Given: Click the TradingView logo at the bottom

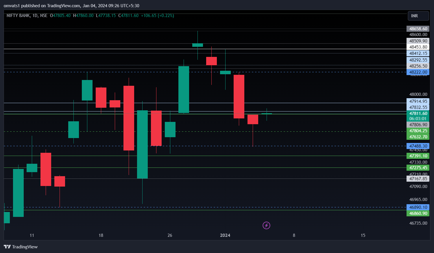Looking at the screenshot, I should (x=21, y=247).
